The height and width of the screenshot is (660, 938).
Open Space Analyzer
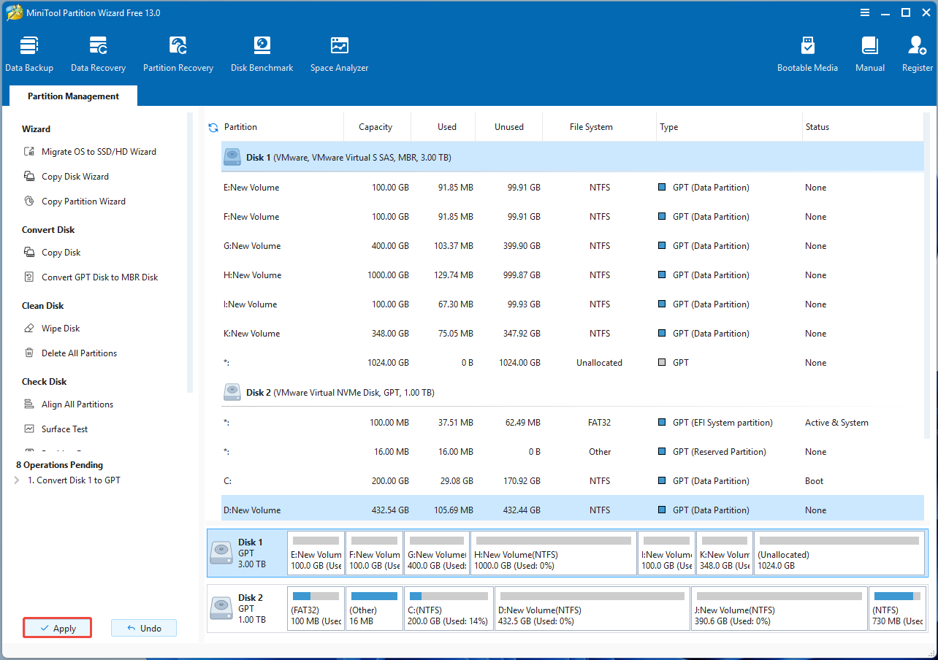339,53
